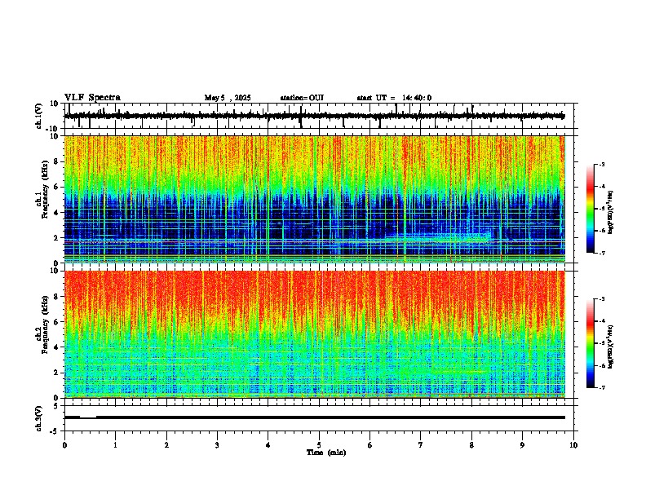Click the ch.2 spectrogram plot area
Image resolution: width=646 pixels, height=499 pixels.
coord(315,334)
